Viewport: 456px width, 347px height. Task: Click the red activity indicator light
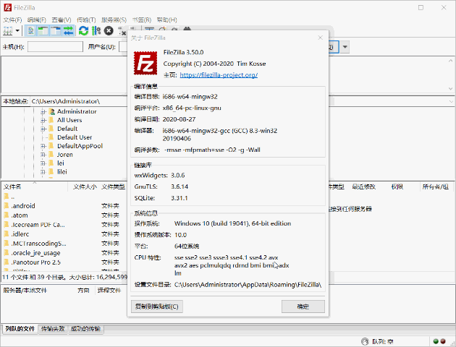coord(443,341)
